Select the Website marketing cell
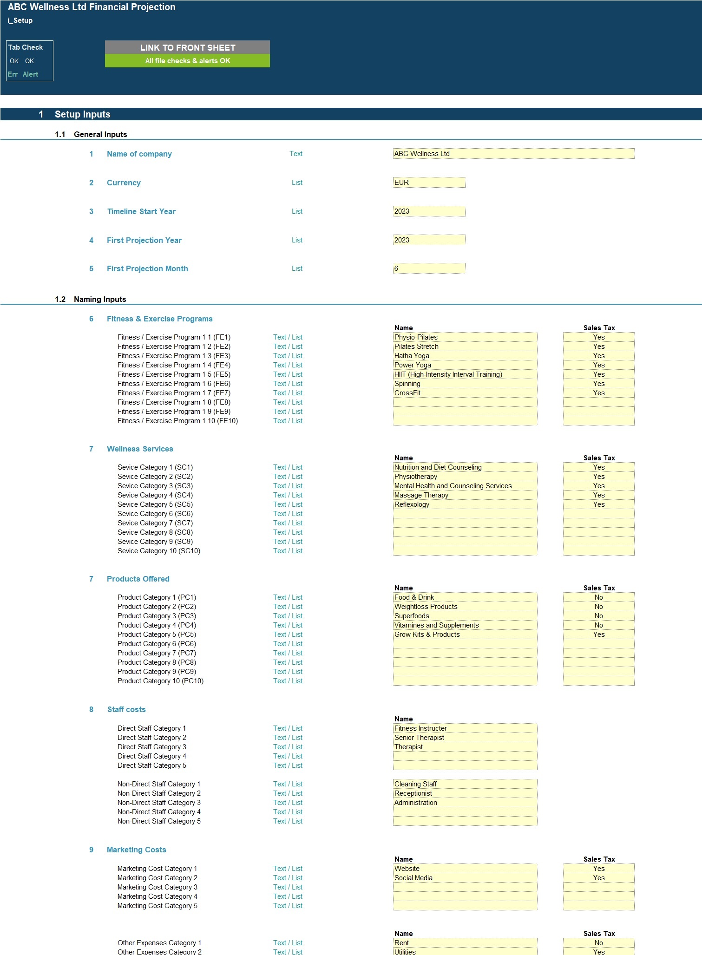The image size is (702, 955). tap(465, 869)
